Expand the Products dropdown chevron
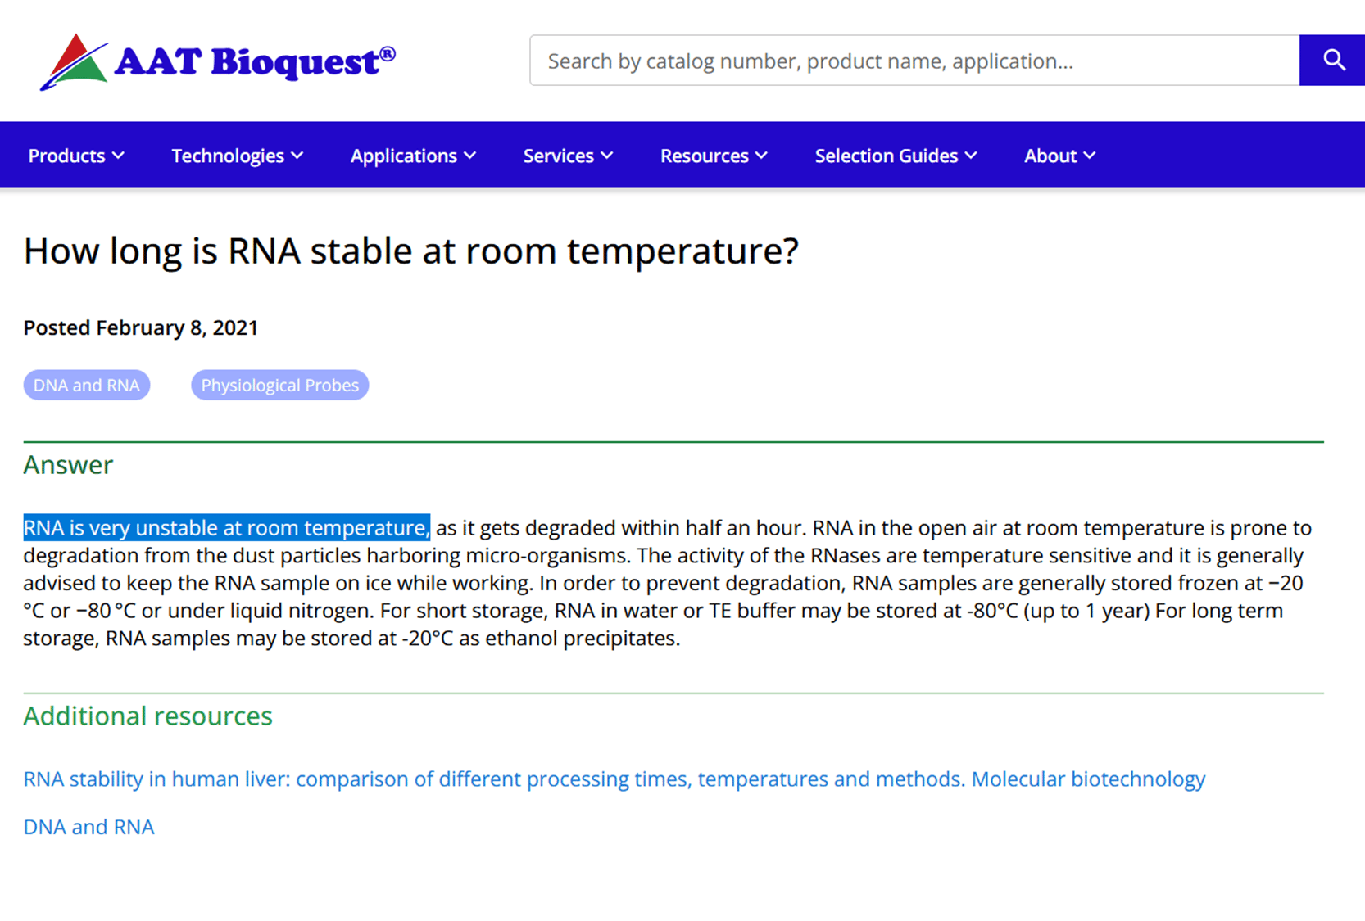 coord(119,156)
